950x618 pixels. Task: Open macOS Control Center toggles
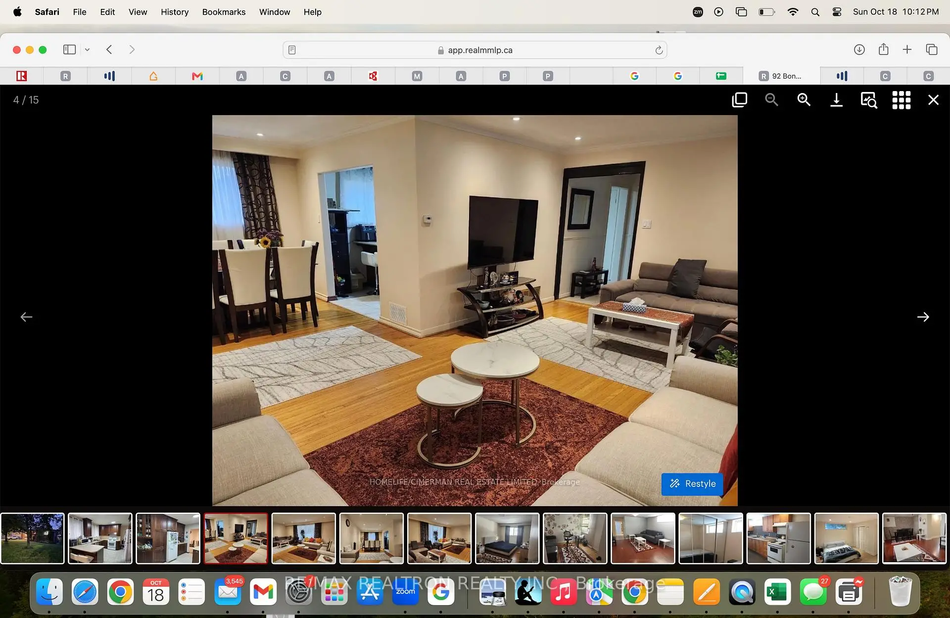coord(837,12)
